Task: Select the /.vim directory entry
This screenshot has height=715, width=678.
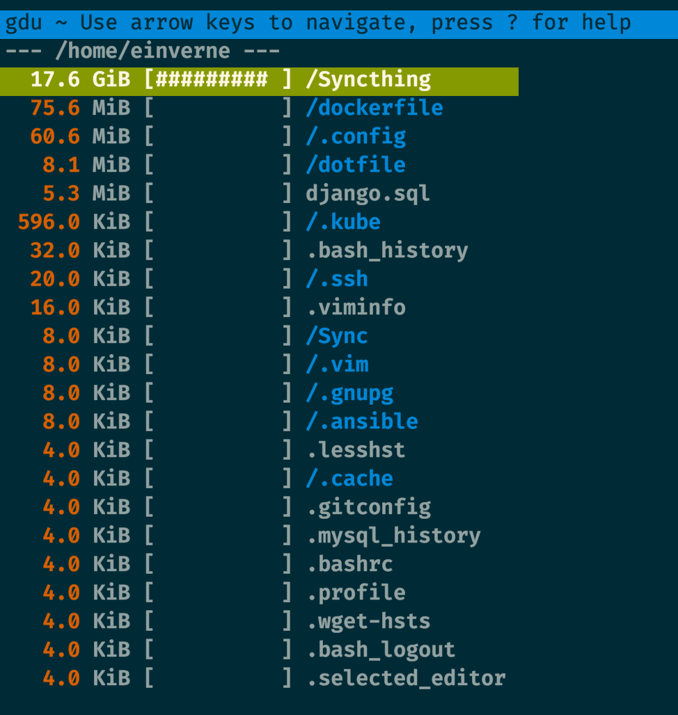Action: (x=337, y=364)
